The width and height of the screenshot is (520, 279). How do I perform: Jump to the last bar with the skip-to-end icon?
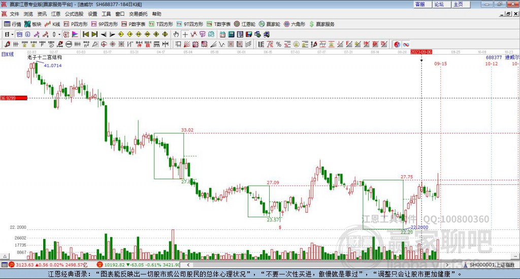tap(94, 34)
